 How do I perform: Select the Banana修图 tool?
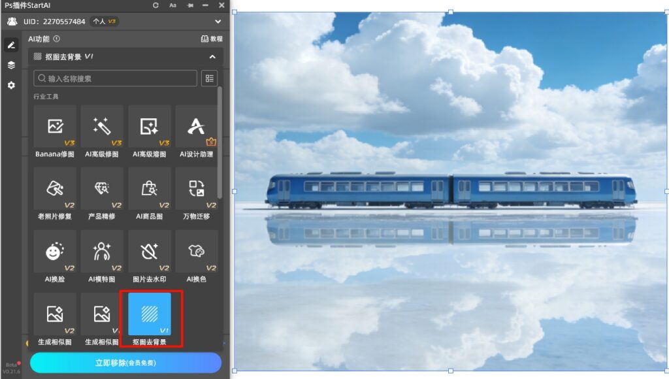[55, 127]
